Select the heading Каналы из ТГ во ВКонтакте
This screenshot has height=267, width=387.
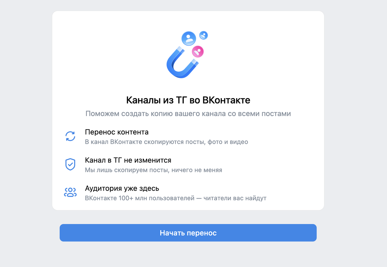(188, 100)
